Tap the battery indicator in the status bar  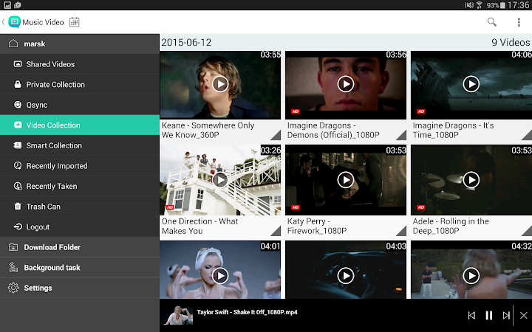click(x=503, y=5)
